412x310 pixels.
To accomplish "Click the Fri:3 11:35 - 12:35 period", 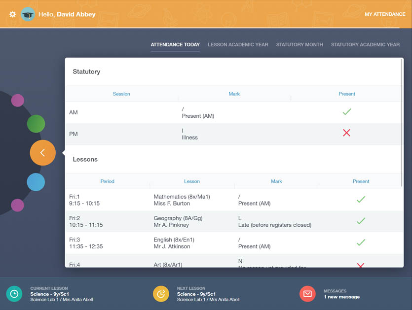I will [x=86, y=243].
